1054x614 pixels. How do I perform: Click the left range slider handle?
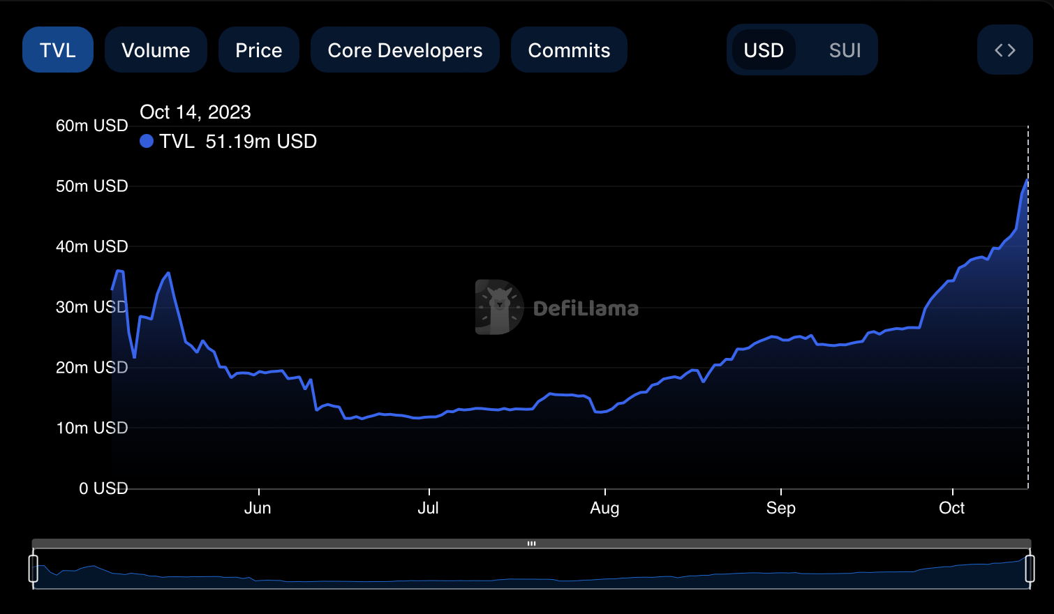tap(33, 568)
